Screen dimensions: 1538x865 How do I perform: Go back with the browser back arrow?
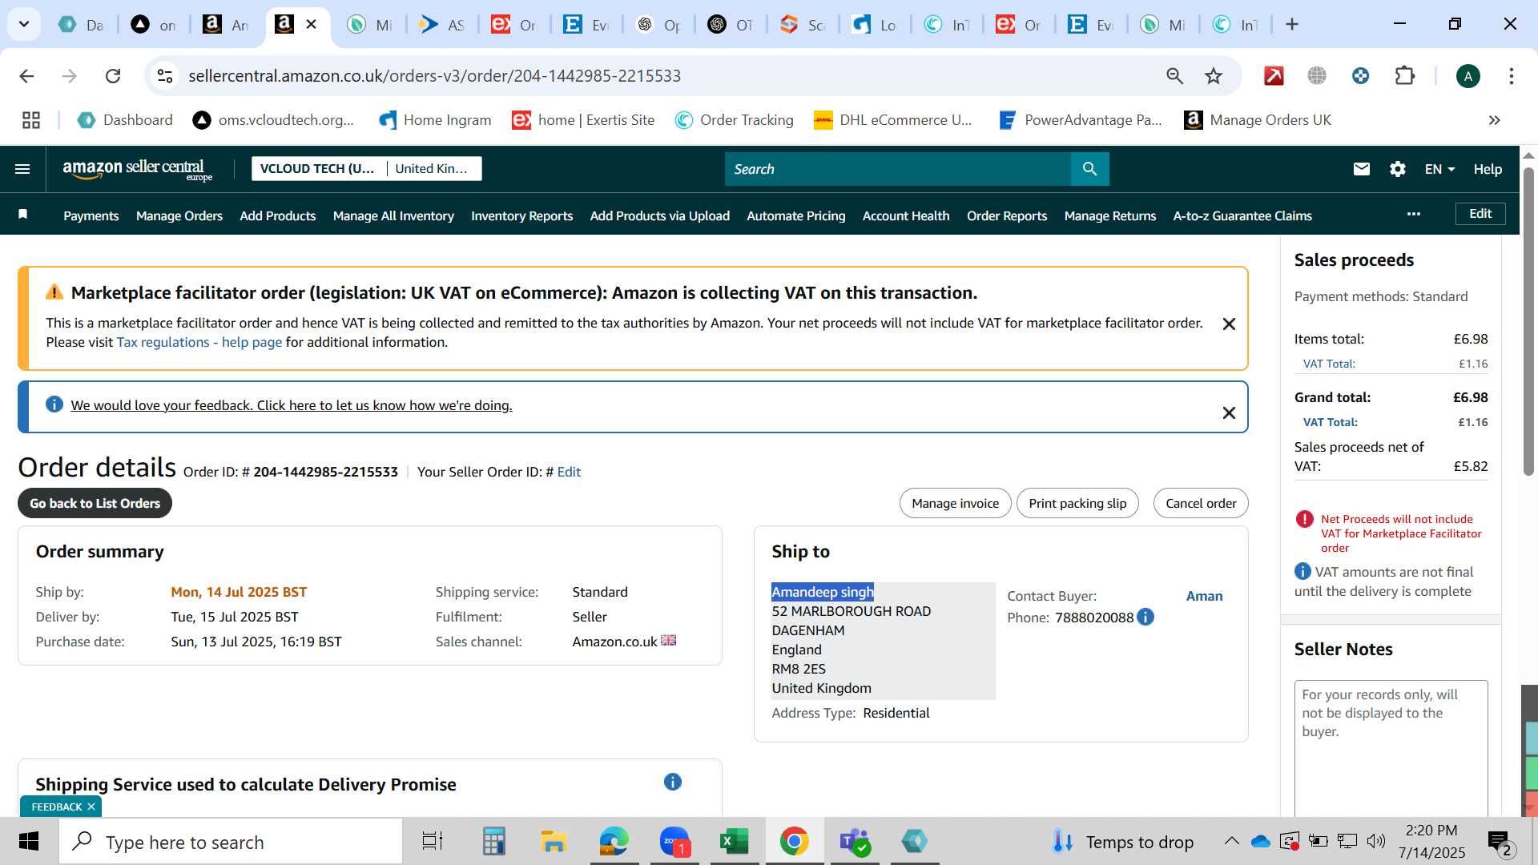pos(26,76)
